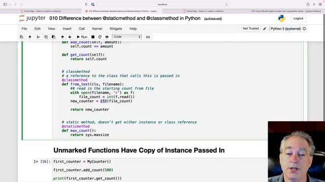Click the return sys.maxsize line
Viewport: 325px width, 182px height.
tap(89, 135)
